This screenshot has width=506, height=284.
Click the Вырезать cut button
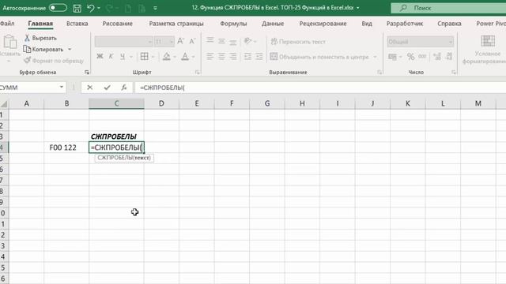click(40, 38)
